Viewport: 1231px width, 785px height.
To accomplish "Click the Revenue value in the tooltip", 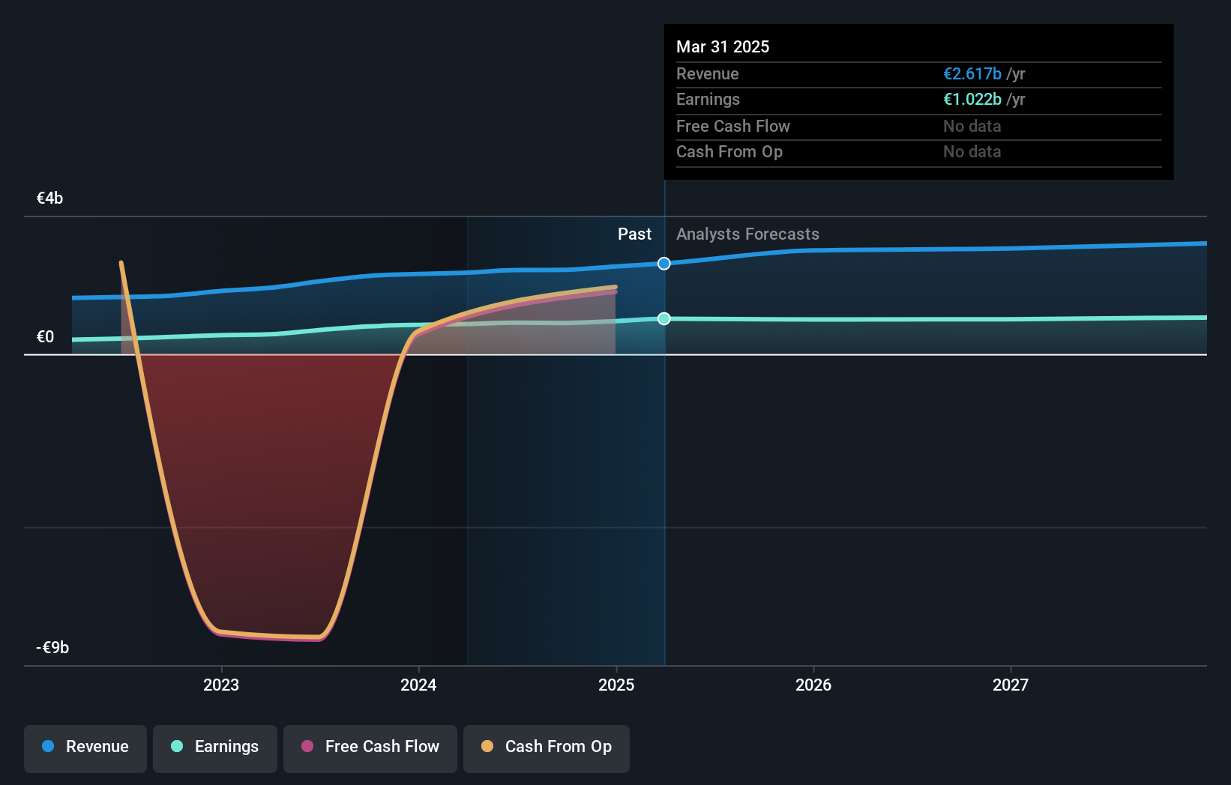I will tap(972, 73).
